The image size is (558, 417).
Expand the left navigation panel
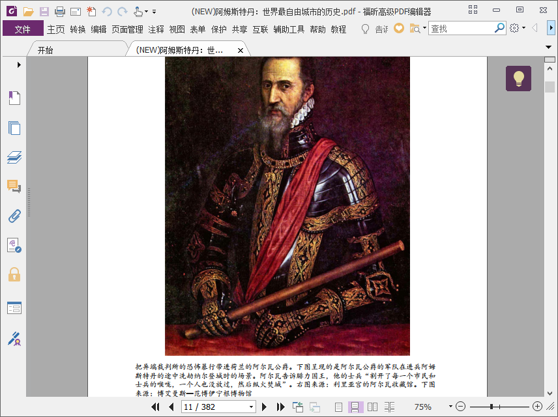tap(19, 65)
